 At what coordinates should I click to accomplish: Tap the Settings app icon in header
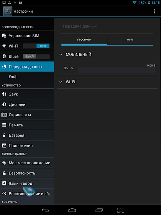(x=8, y=11)
